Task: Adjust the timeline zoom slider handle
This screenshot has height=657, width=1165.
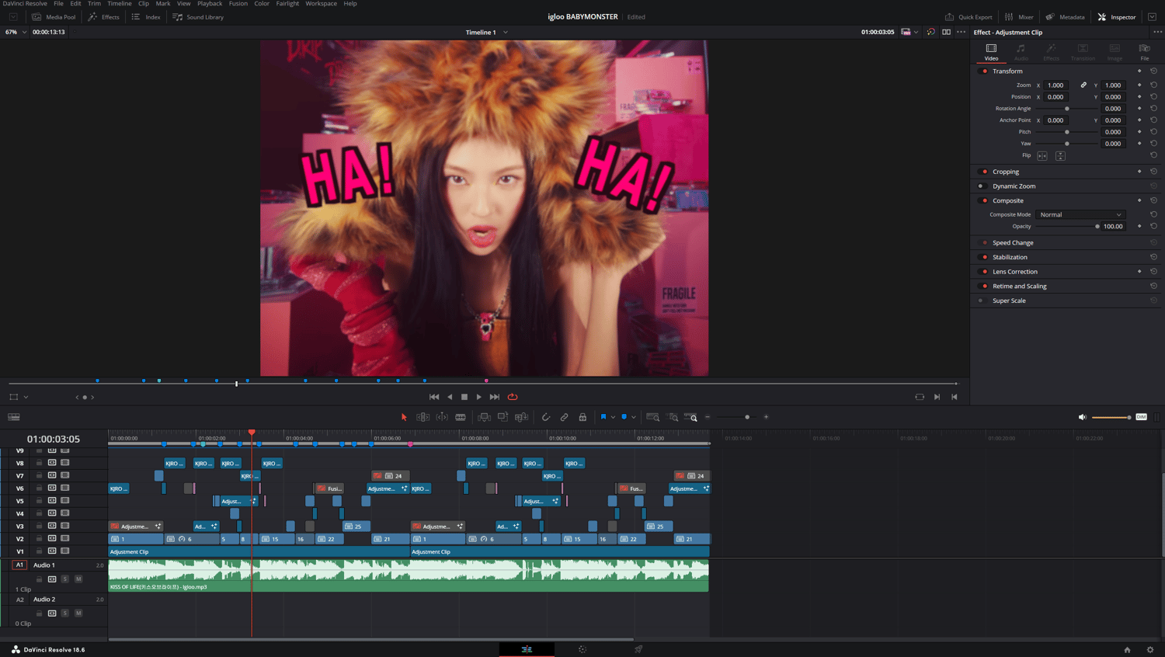Action: (x=747, y=417)
